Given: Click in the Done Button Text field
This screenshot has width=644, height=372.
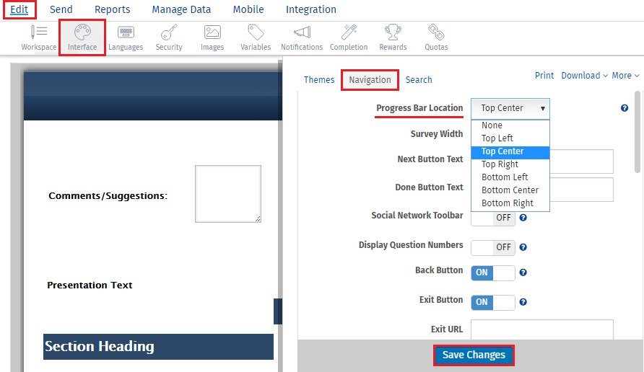Looking at the screenshot, I should click(582, 190).
